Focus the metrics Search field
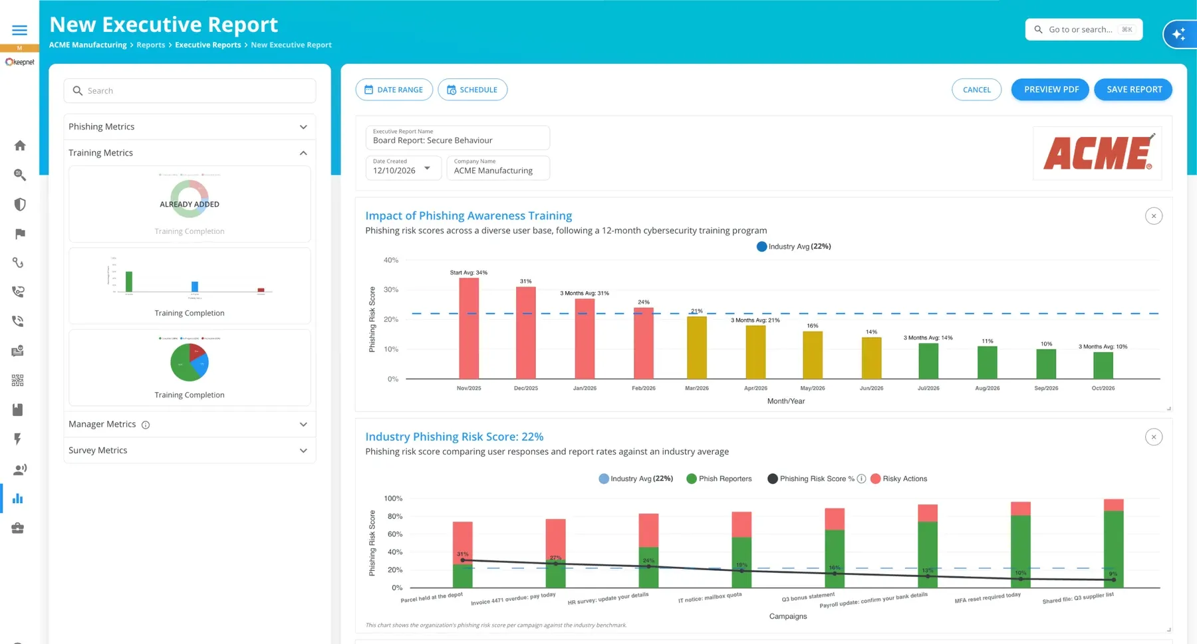The image size is (1197, 644). (x=190, y=91)
